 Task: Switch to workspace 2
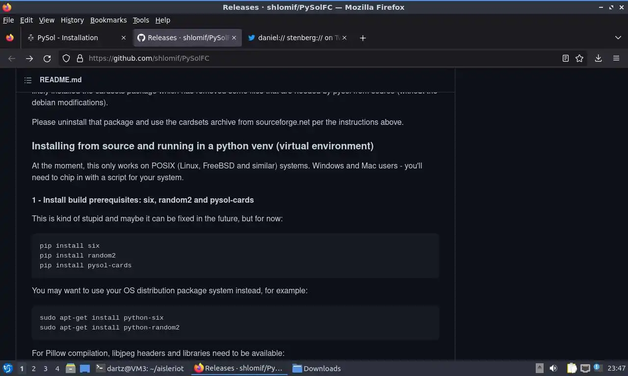click(x=33, y=368)
